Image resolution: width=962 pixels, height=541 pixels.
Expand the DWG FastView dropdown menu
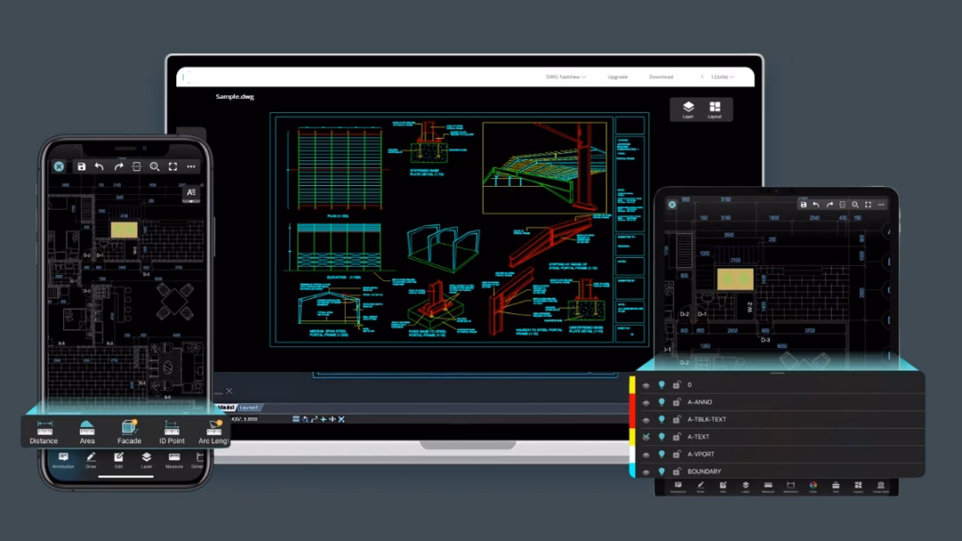tap(566, 77)
